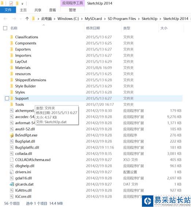
Task: Click the COLLADASchema.xsd file icon
Action: click(12, 160)
